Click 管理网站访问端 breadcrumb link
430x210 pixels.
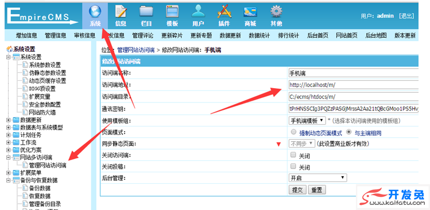[x=135, y=50]
